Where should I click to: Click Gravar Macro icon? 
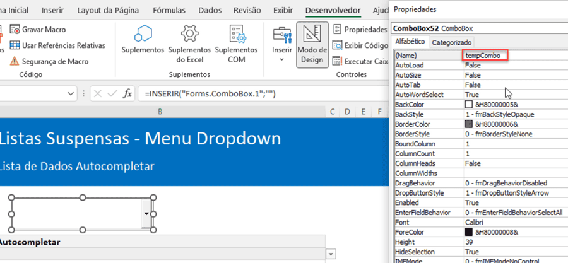click(x=15, y=30)
